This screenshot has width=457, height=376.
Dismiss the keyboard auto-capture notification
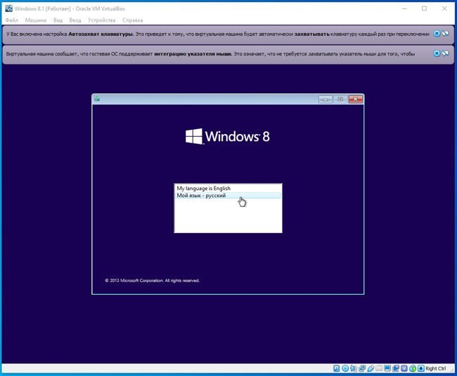(437, 34)
